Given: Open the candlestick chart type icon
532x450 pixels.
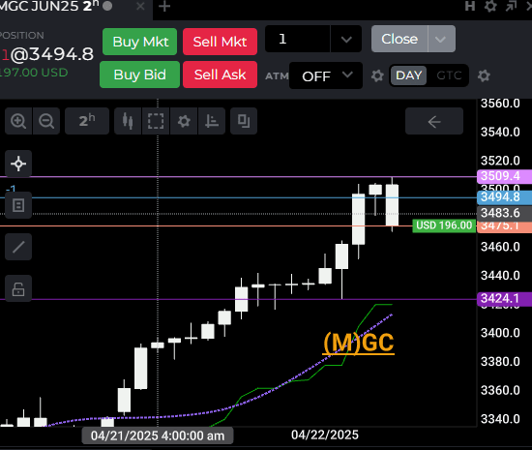Looking at the screenshot, I should point(128,121).
